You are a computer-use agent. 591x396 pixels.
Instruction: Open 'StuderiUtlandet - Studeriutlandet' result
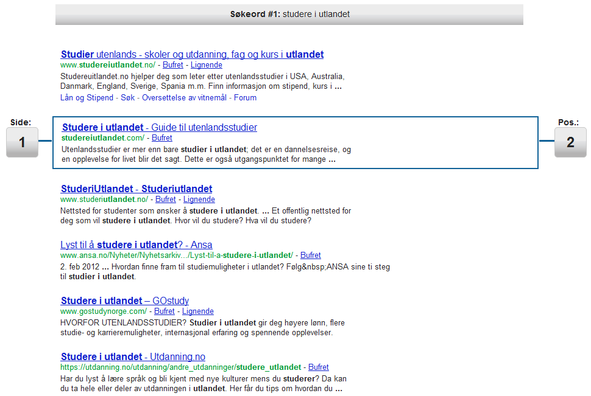coord(136,189)
